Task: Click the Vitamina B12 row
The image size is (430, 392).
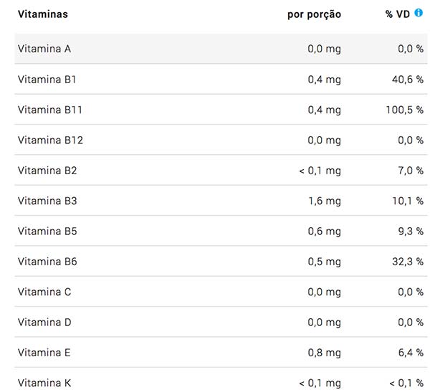Action: [x=221, y=140]
